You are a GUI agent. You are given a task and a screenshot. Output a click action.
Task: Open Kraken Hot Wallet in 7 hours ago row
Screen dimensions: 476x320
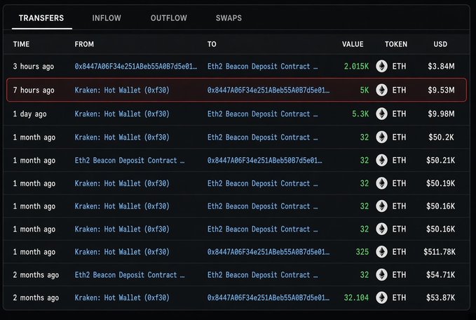(122, 90)
